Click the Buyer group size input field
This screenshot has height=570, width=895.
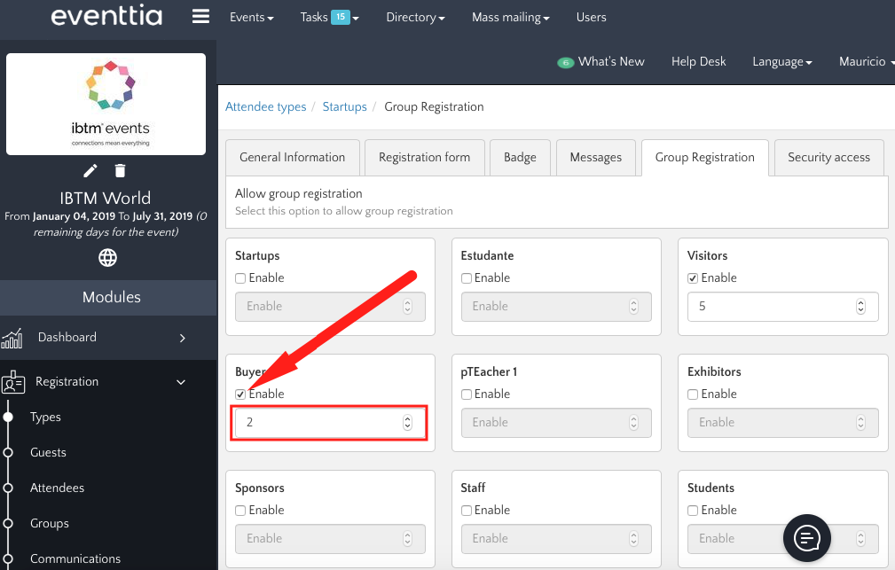319,423
